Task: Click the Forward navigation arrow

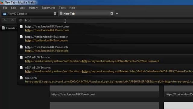Action: 12,20
